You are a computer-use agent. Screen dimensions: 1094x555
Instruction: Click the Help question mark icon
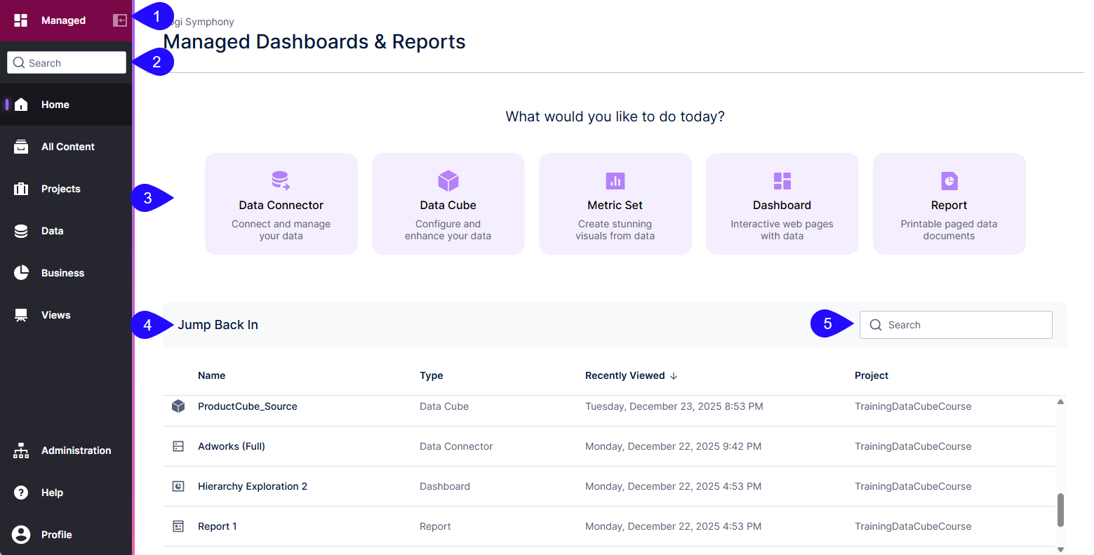coord(21,492)
